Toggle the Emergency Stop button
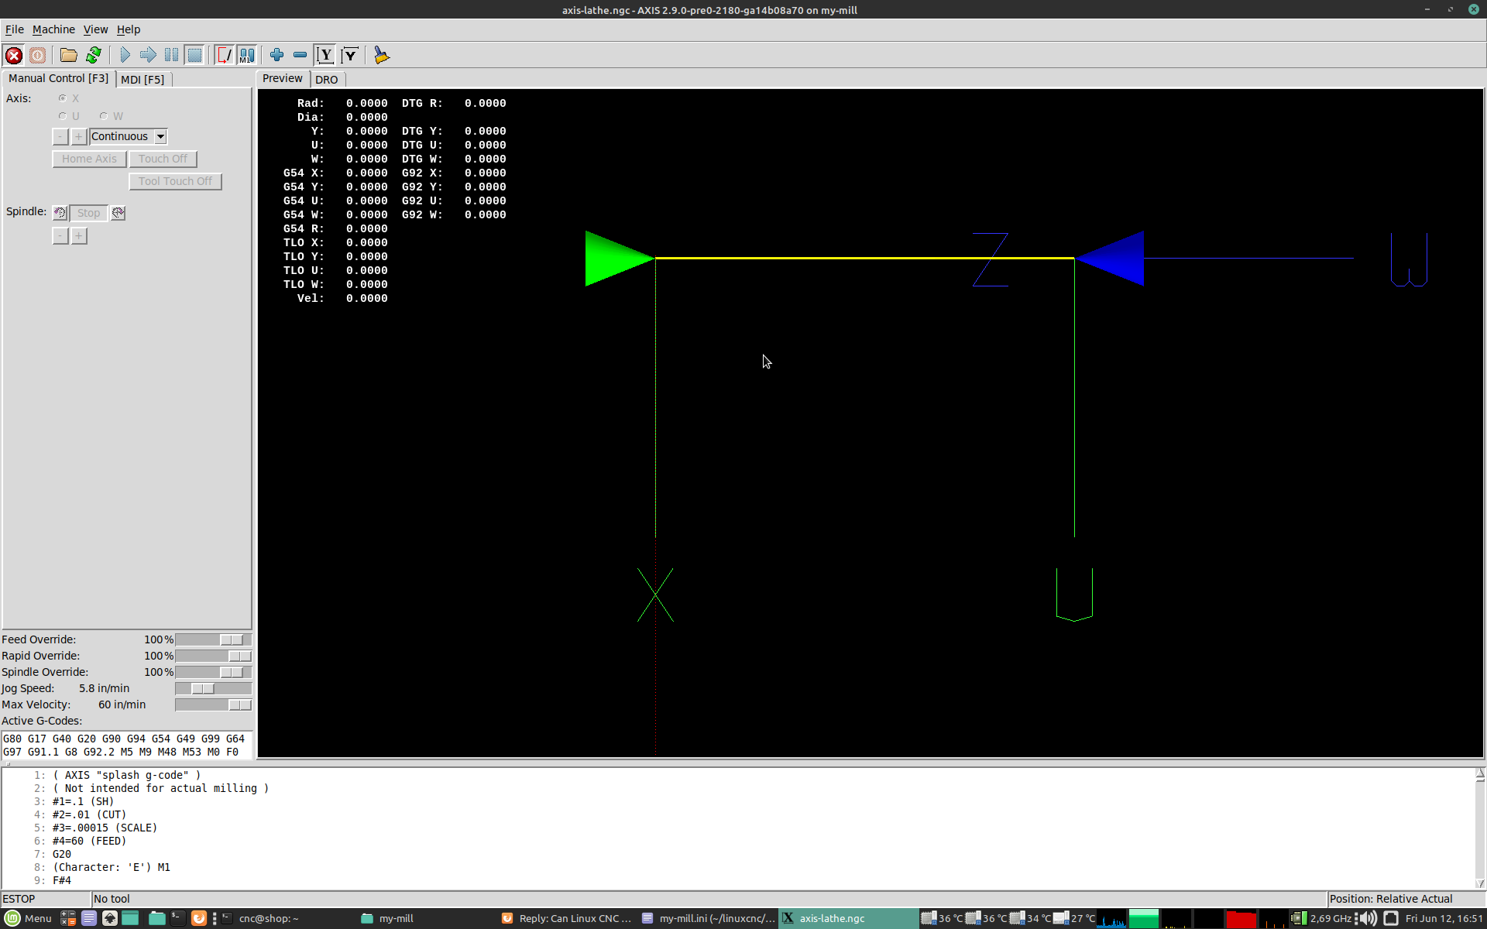This screenshot has height=929, width=1487. pyautogui.click(x=14, y=55)
